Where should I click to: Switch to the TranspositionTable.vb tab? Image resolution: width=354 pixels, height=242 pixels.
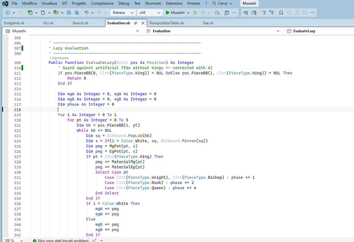coord(166,23)
